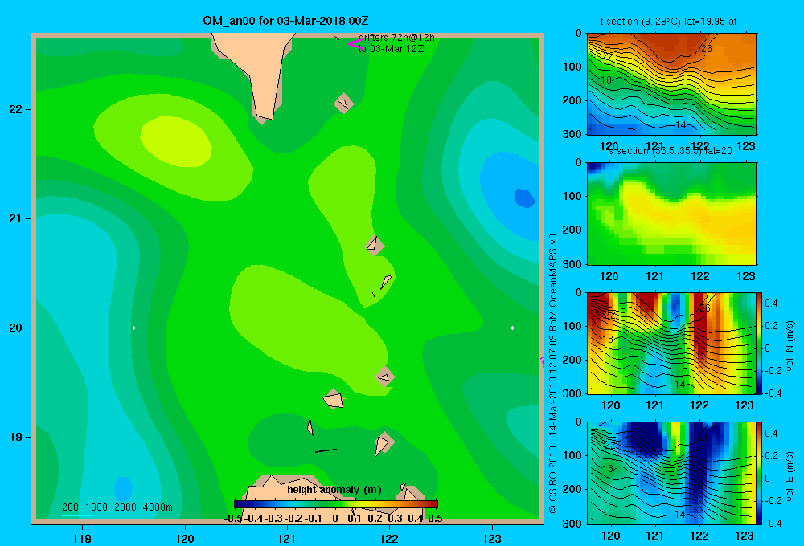Viewport: 804px width, 546px height.
Task: Click the vertical colorbar beside 'vel. N (m/s)'
Action: (x=760, y=343)
